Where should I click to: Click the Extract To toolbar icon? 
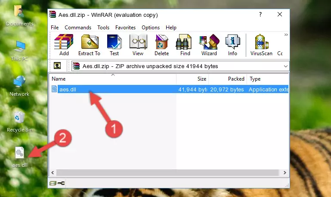point(89,45)
